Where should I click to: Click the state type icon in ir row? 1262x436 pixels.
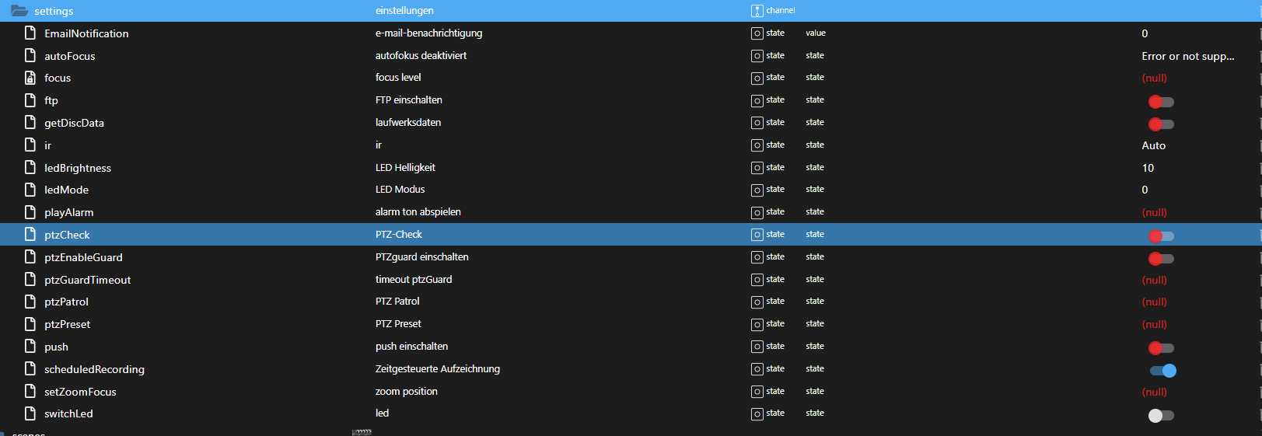pos(757,145)
